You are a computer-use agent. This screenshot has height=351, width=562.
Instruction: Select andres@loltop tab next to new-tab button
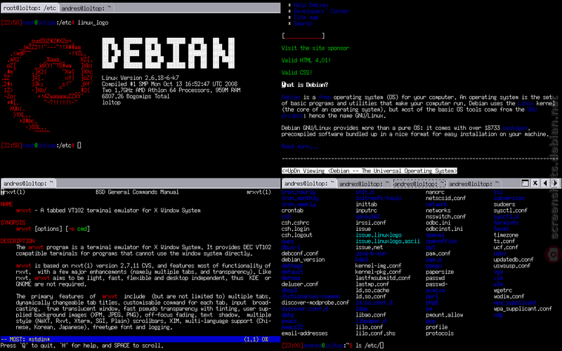click(x=473, y=183)
